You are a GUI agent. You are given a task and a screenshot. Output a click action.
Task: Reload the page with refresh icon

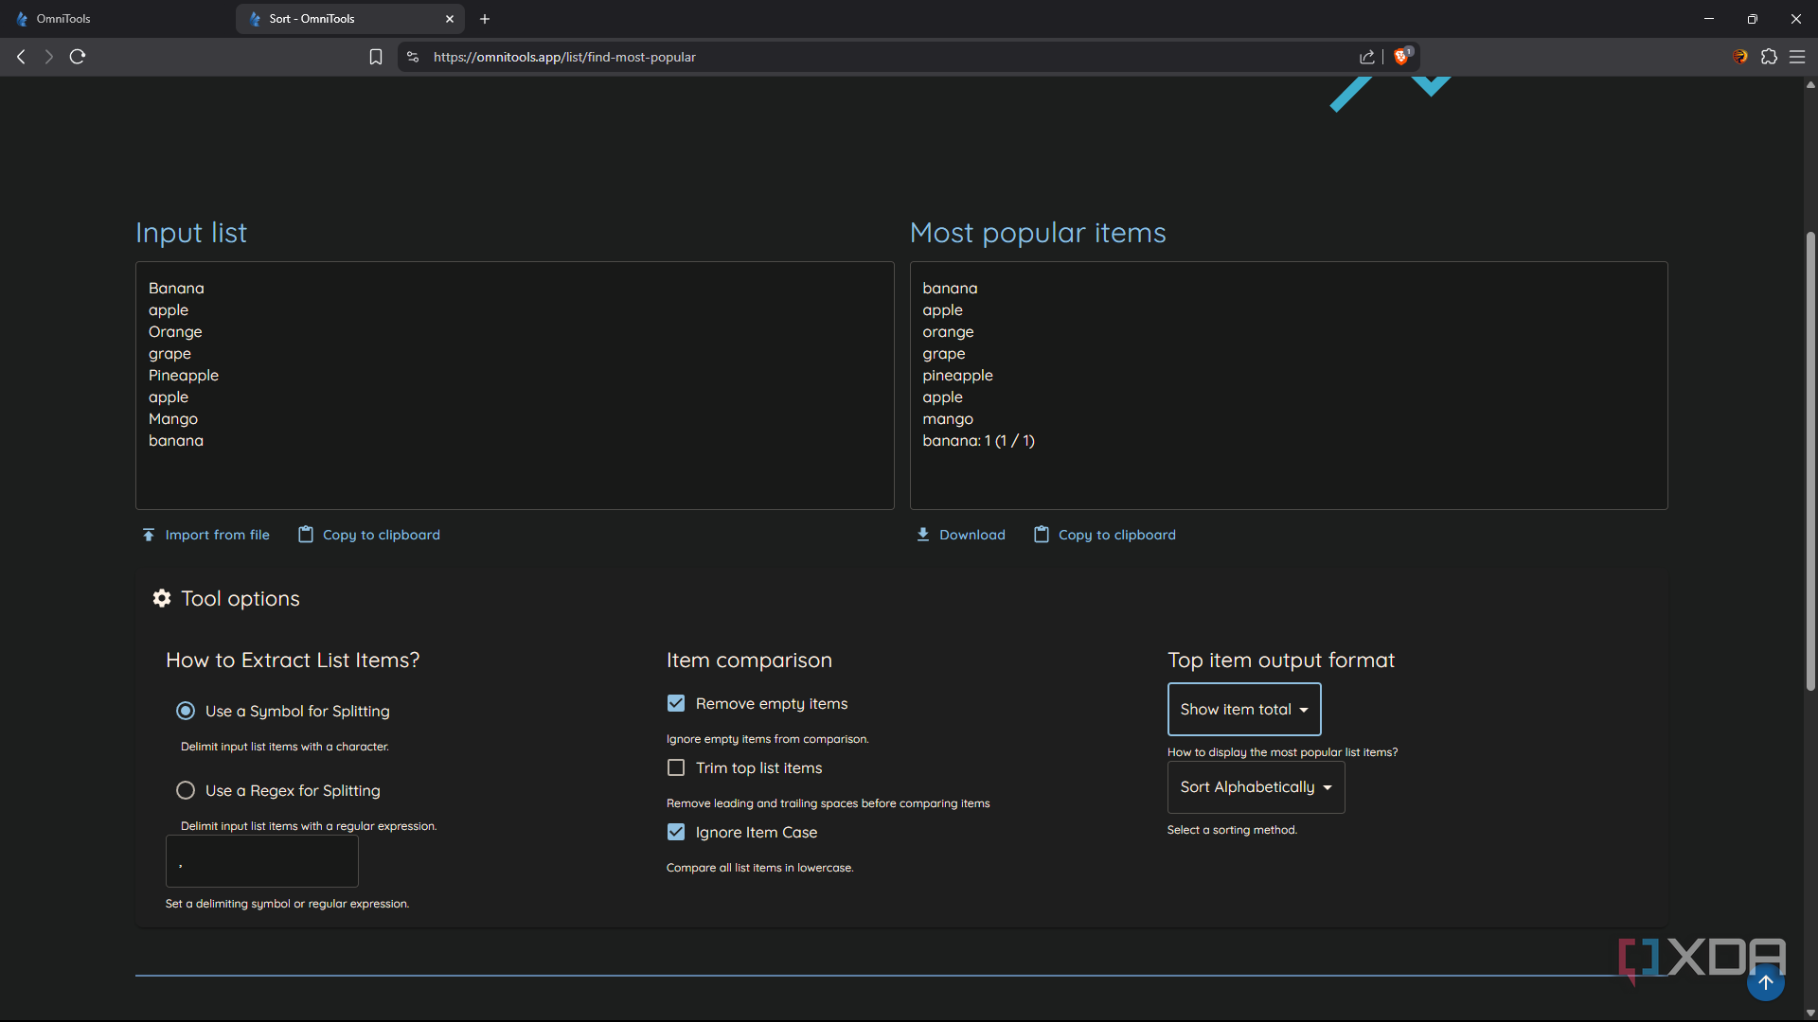(x=78, y=57)
